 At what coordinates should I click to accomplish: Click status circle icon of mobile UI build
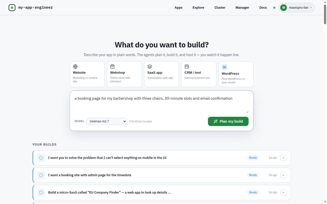tap(41, 158)
